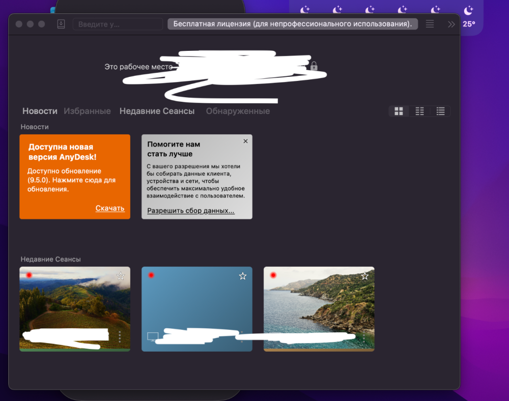
Task: Select the detailed list view
Action: pyautogui.click(x=440, y=111)
